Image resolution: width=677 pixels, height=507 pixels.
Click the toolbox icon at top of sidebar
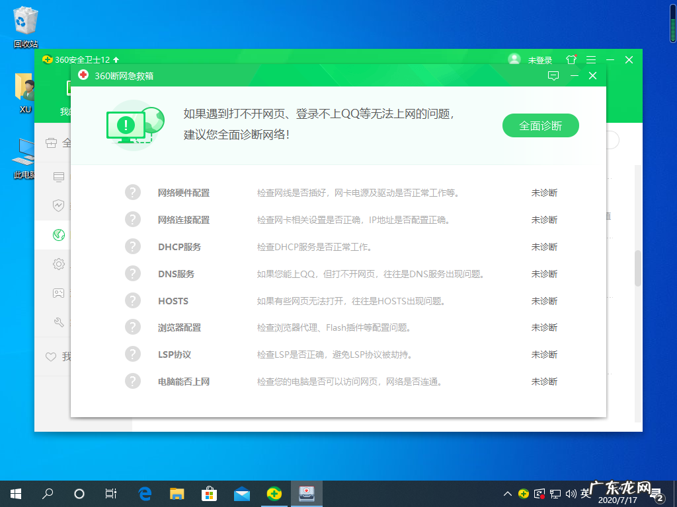coord(52,142)
